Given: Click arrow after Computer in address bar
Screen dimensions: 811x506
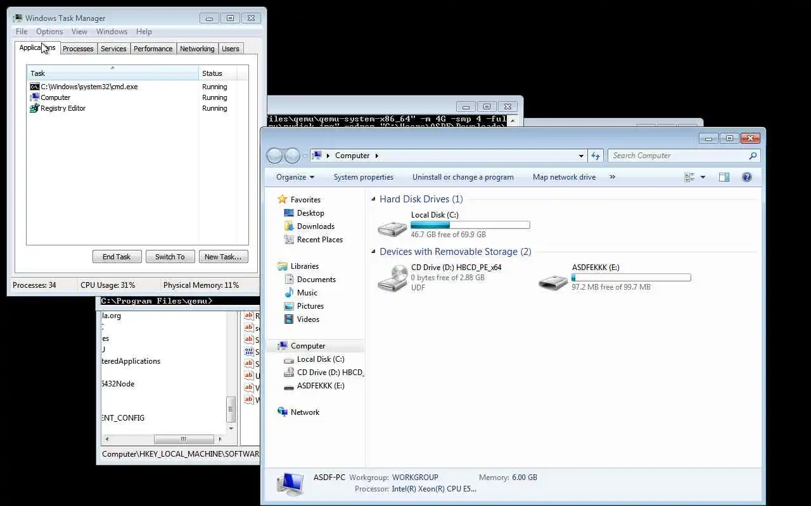Looking at the screenshot, I should point(376,156).
